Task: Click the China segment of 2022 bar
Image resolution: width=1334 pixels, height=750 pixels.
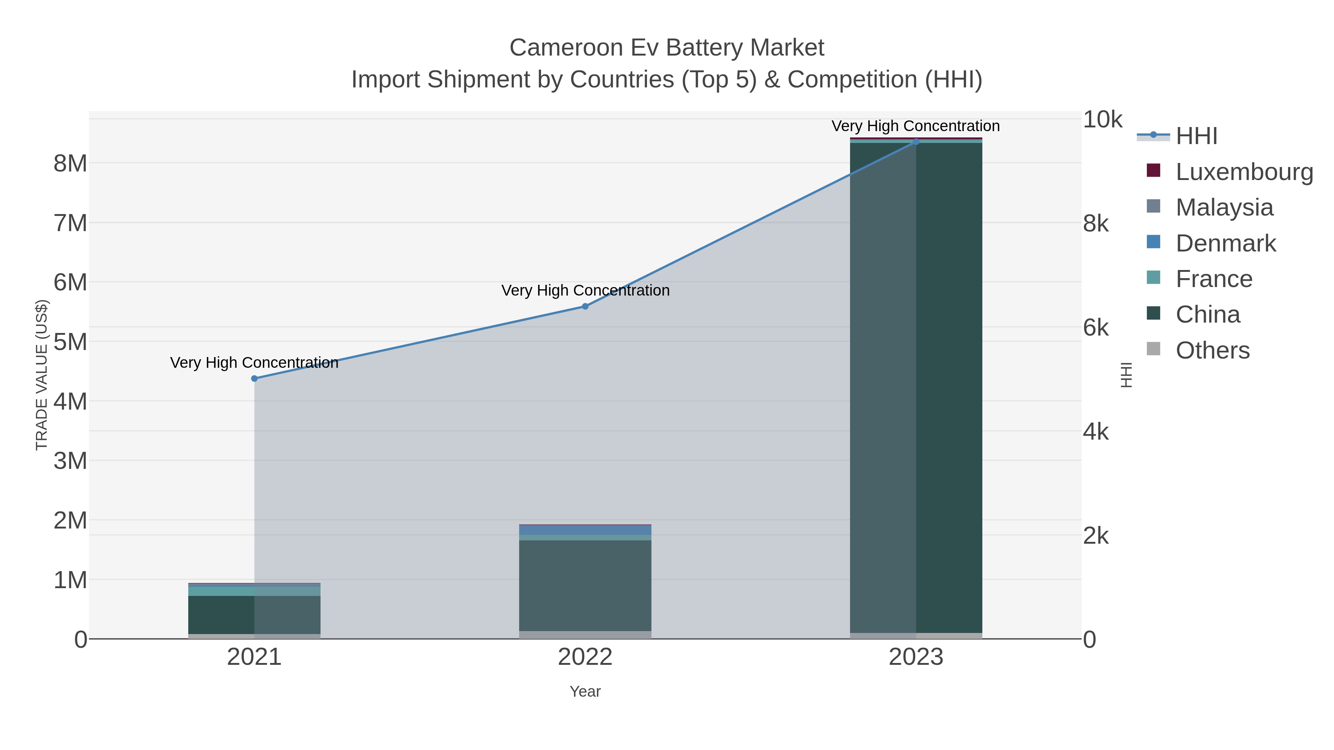Action: [585, 586]
